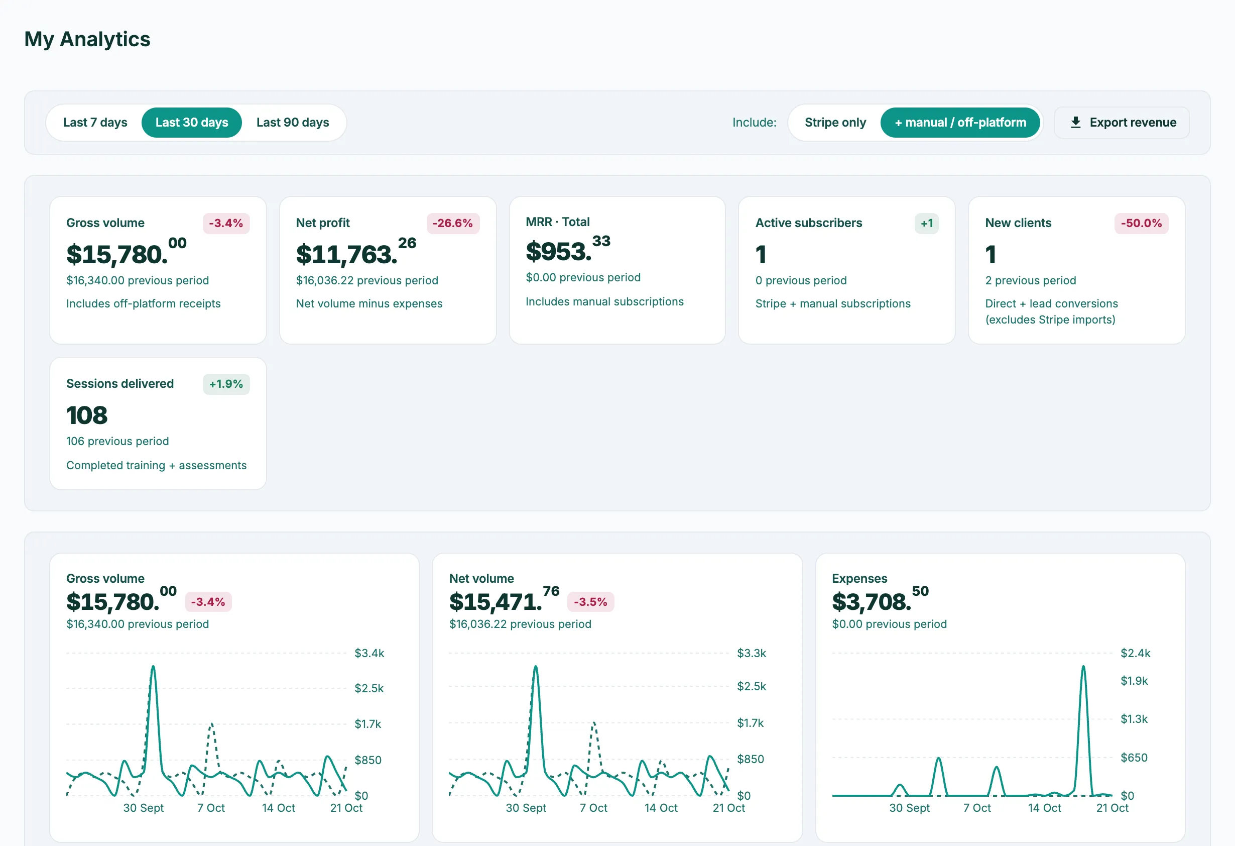Click the $3.4k axis label in Gross volume chart

pyautogui.click(x=369, y=653)
